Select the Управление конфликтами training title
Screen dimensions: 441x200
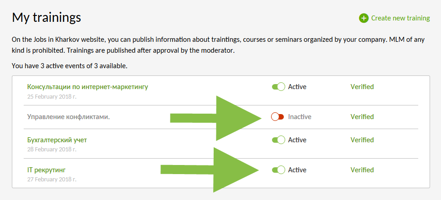[68, 117]
